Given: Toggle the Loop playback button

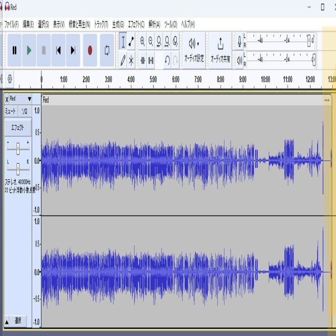Looking at the screenshot, I should (x=107, y=50).
